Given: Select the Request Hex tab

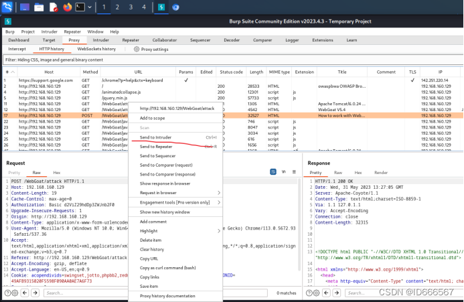Looking at the screenshot, I should click(x=57, y=173).
